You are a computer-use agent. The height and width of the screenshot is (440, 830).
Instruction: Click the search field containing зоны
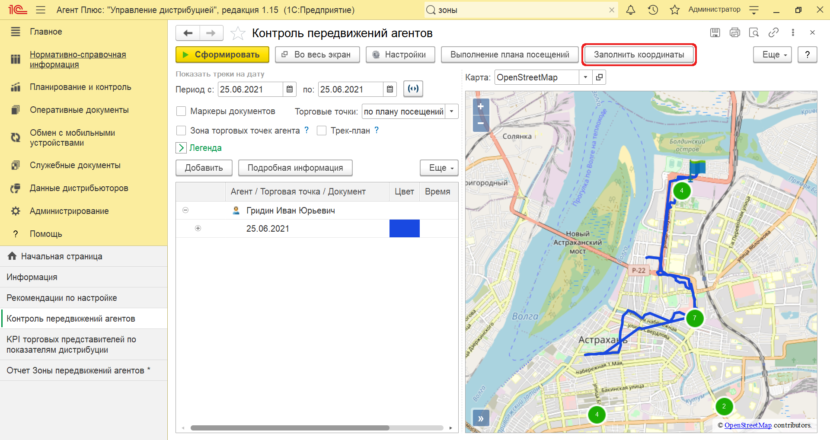click(x=521, y=10)
